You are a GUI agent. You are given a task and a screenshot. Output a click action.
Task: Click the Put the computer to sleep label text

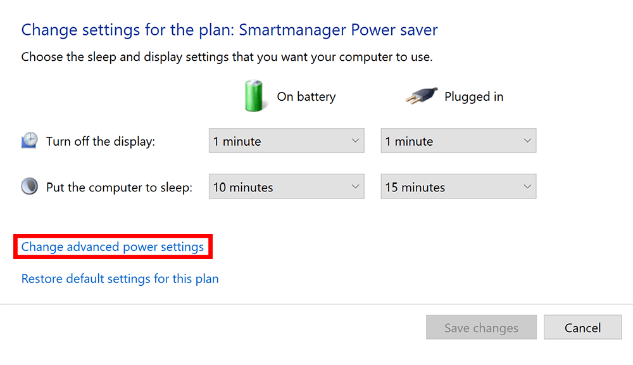(119, 188)
